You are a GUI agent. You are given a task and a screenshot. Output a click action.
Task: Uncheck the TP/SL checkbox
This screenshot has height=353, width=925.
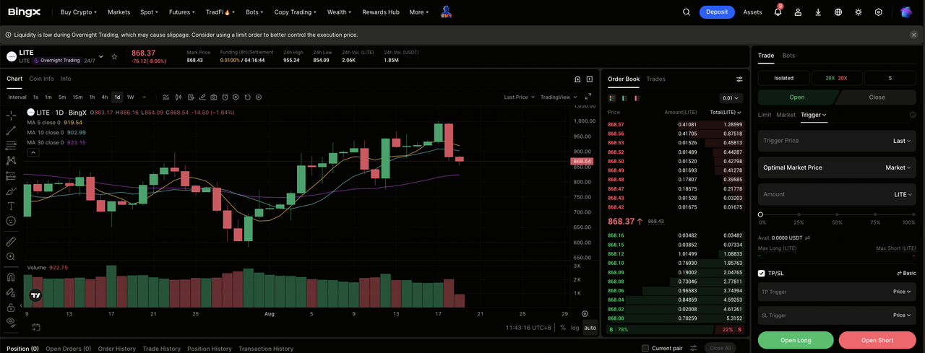(x=762, y=274)
